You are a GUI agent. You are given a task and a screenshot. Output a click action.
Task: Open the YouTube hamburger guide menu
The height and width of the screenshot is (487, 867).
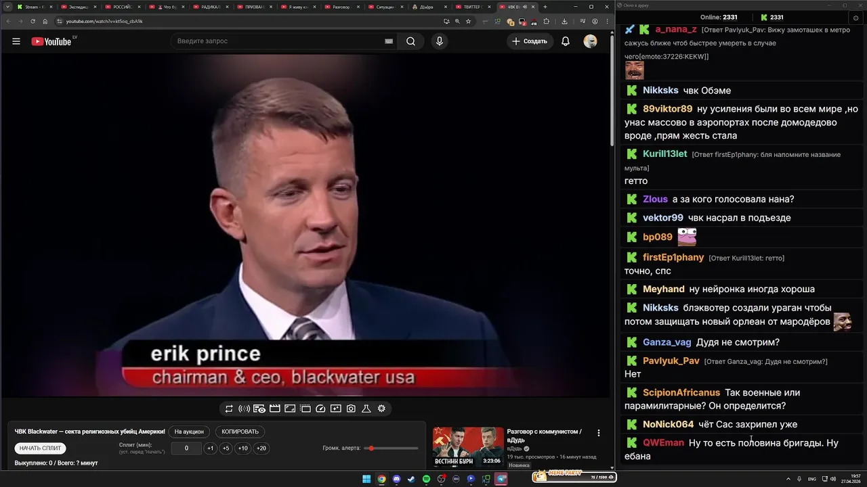click(16, 41)
